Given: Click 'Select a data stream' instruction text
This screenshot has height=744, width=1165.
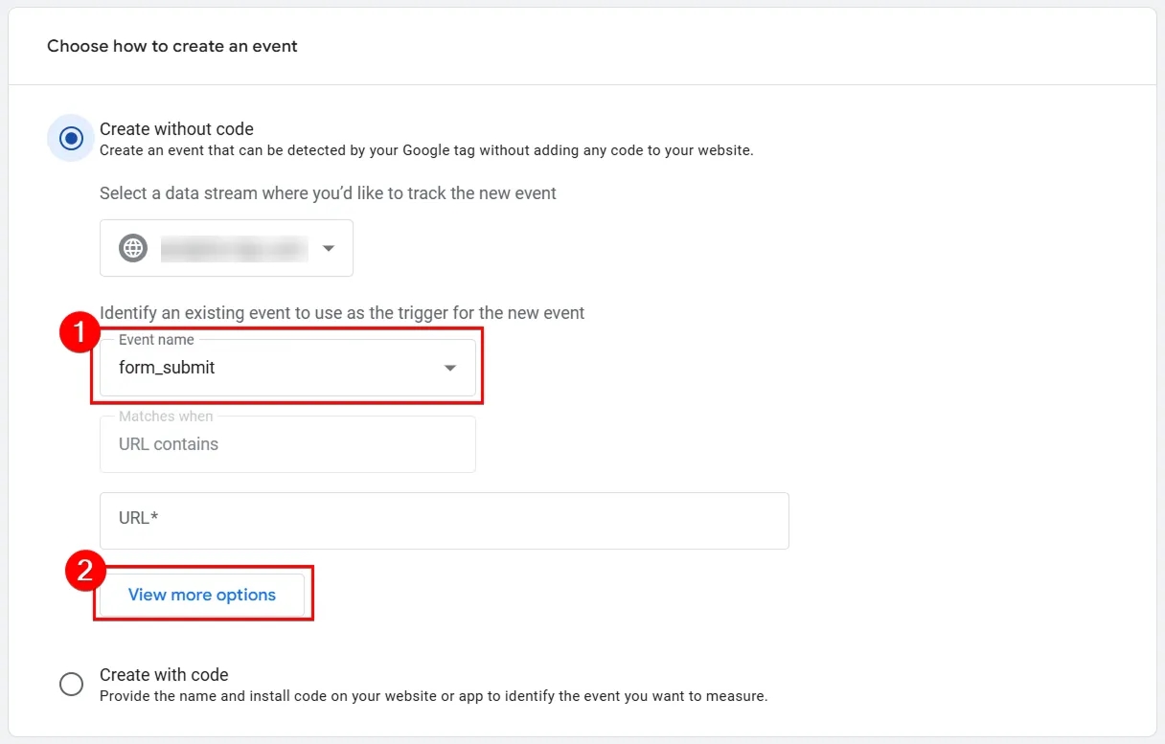Looking at the screenshot, I should click(328, 193).
